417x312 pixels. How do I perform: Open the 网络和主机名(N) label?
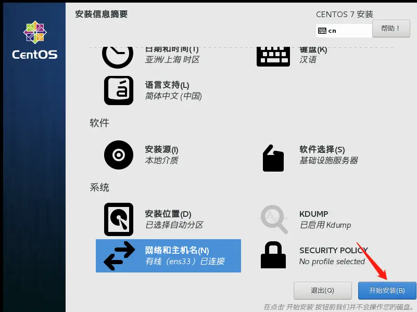point(177,250)
